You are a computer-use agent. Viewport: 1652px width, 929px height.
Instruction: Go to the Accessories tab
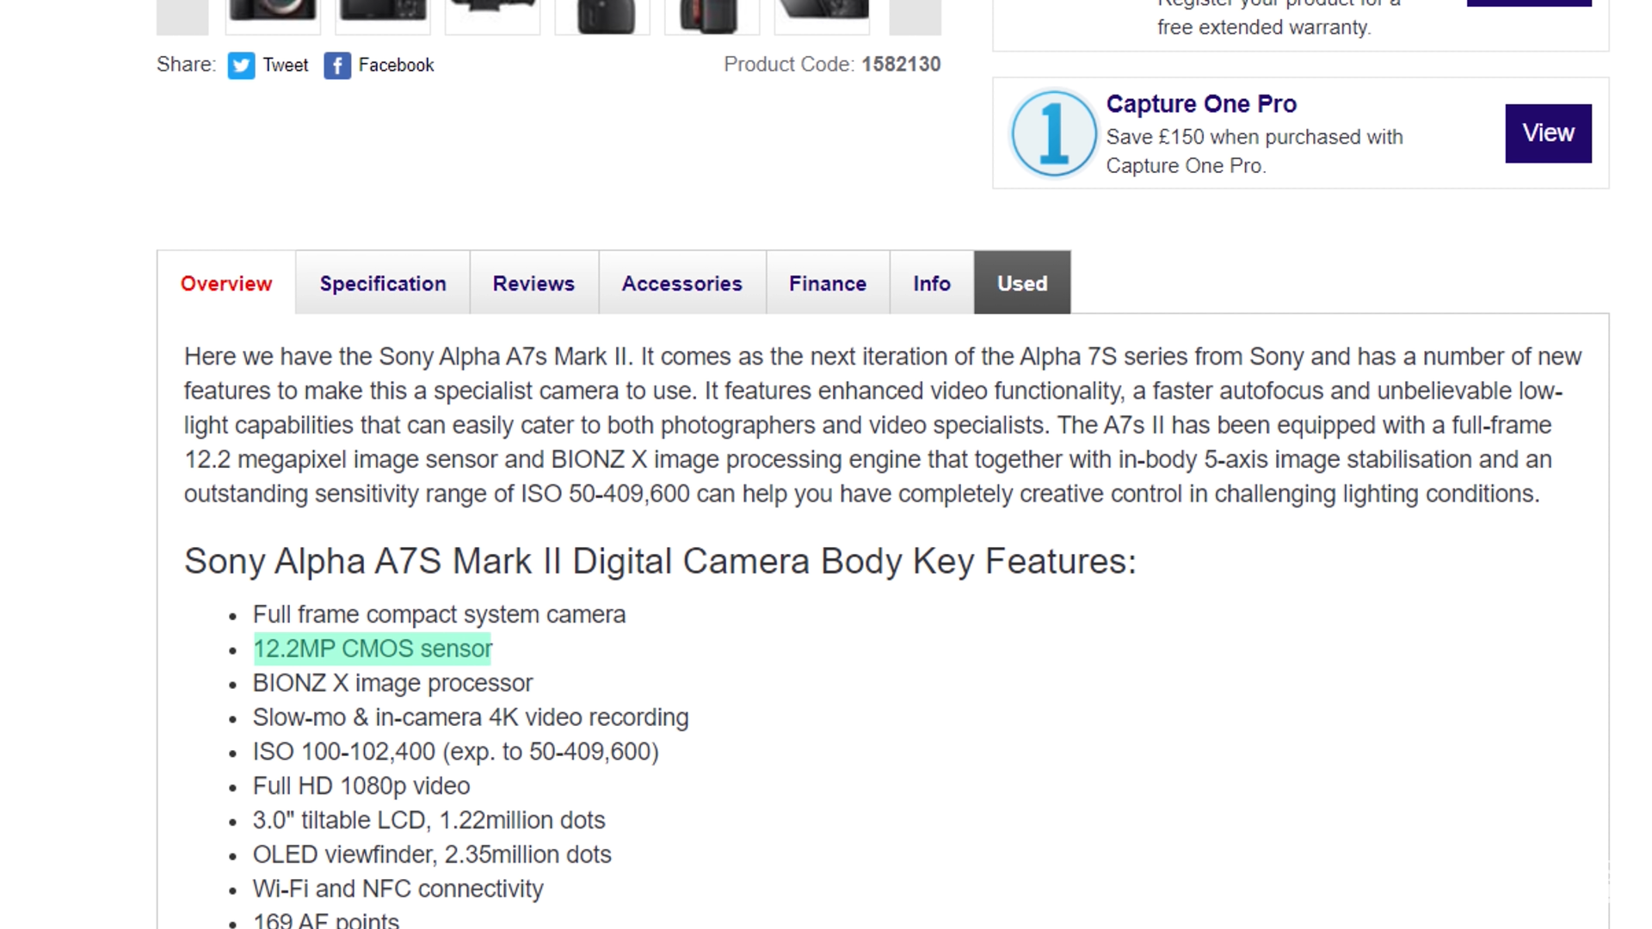(x=681, y=283)
